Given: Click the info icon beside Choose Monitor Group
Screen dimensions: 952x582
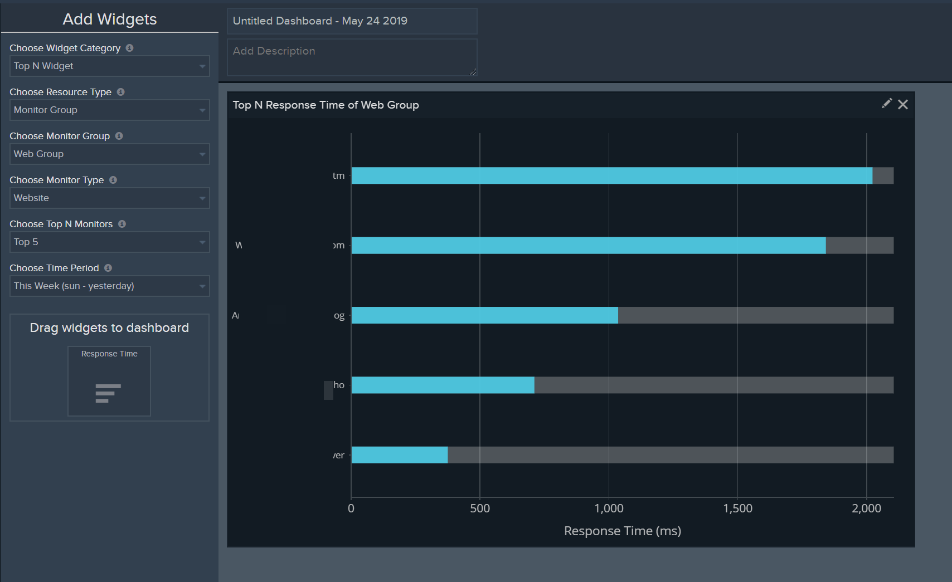Looking at the screenshot, I should [x=119, y=136].
